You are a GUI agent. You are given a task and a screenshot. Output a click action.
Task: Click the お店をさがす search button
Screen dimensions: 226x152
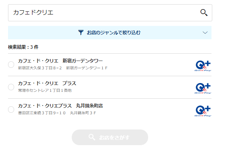[x=110, y=137]
